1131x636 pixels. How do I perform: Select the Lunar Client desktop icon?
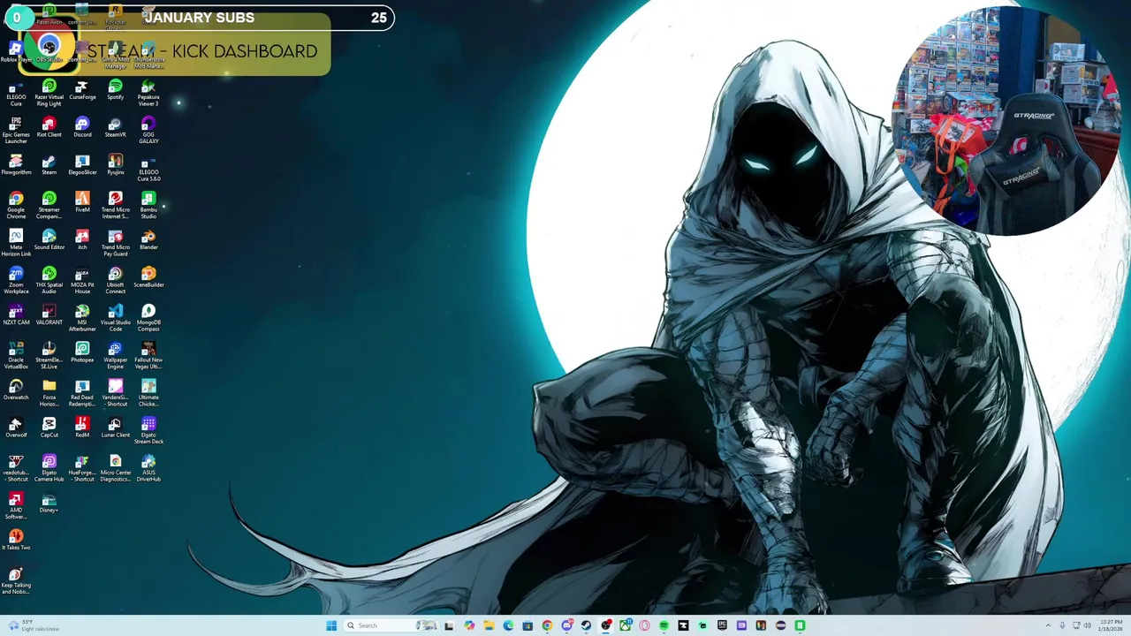(115, 428)
